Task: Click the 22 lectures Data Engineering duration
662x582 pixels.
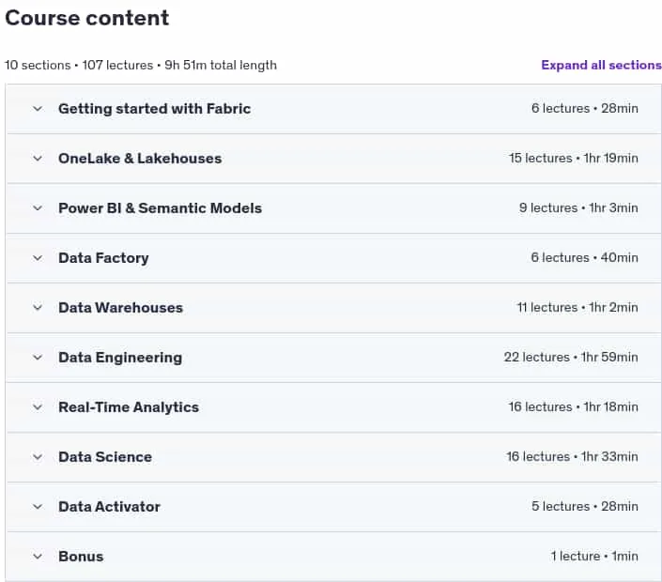Action: tap(571, 358)
